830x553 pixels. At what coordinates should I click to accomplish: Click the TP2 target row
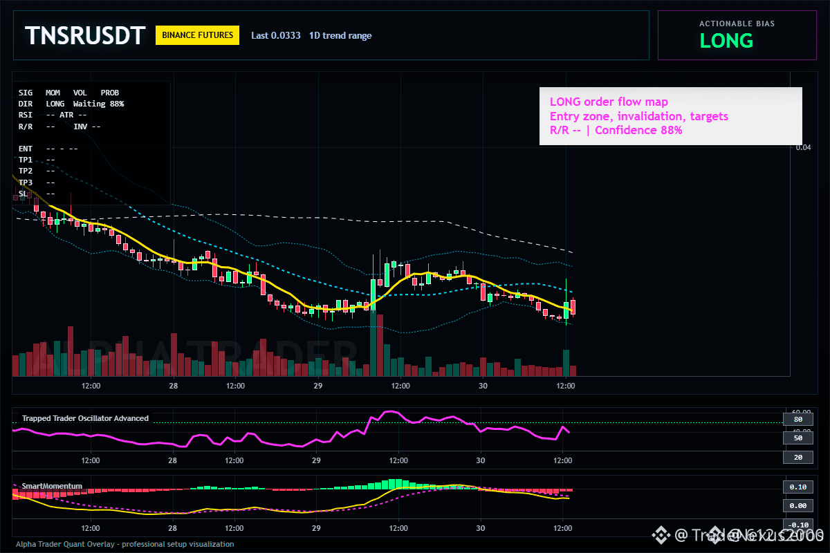point(37,171)
